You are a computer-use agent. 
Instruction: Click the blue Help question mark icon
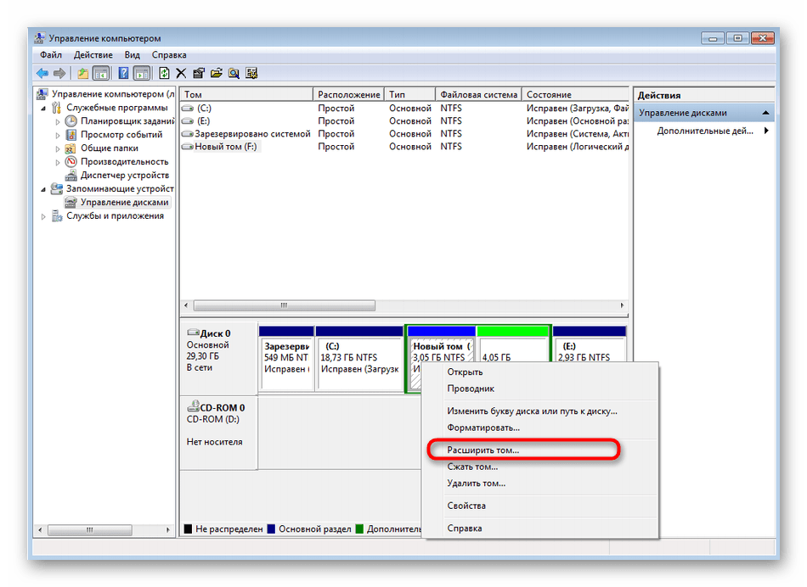[x=123, y=73]
